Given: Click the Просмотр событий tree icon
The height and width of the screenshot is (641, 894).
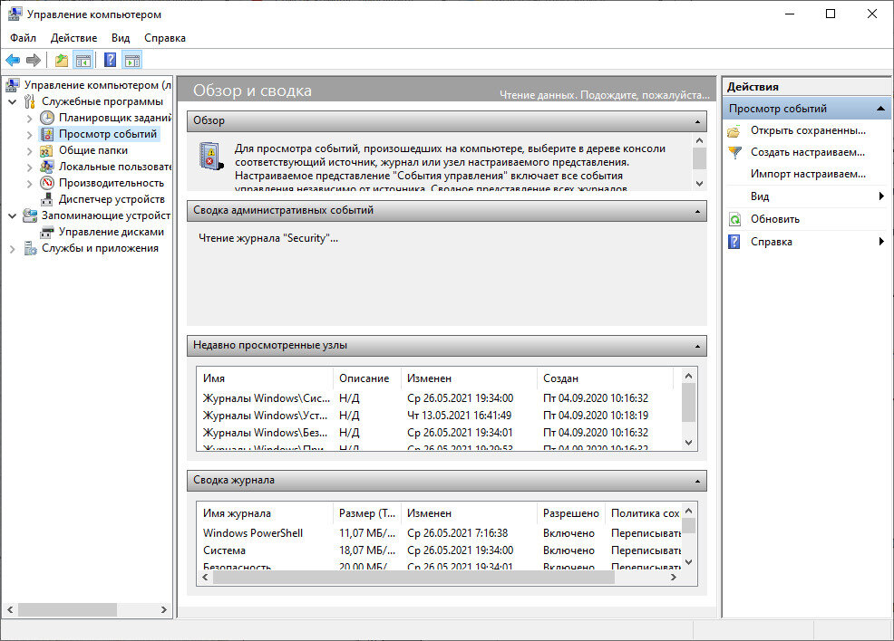Looking at the screenshot, I should coord(47,134).
